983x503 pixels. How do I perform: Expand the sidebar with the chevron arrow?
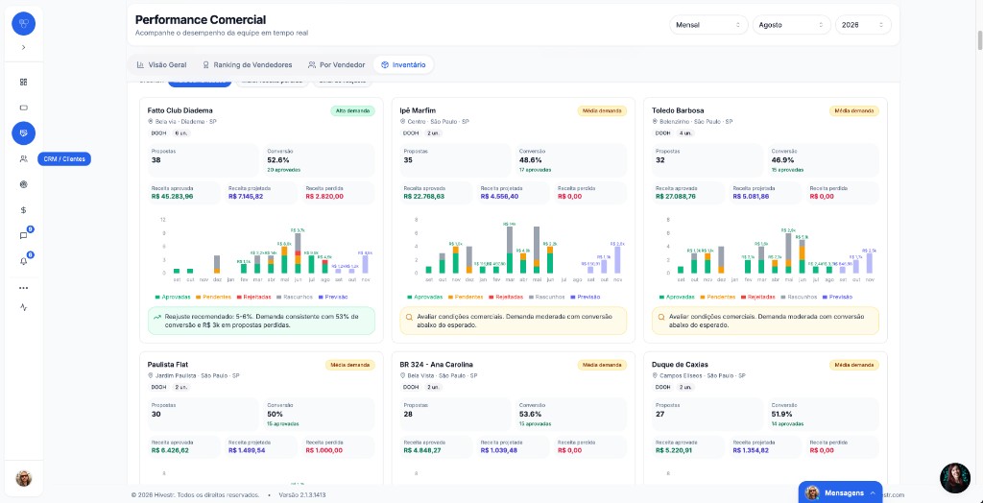(x=24, y=47)
